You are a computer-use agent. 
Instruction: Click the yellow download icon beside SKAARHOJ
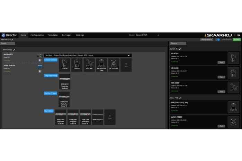point(205,36)
